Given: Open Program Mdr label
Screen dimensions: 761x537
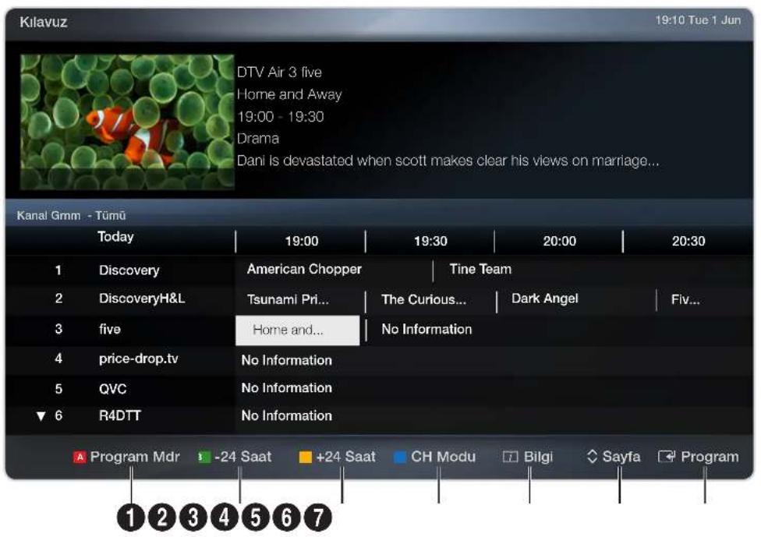Looking at the screenshot, I should tap(135, 457).
